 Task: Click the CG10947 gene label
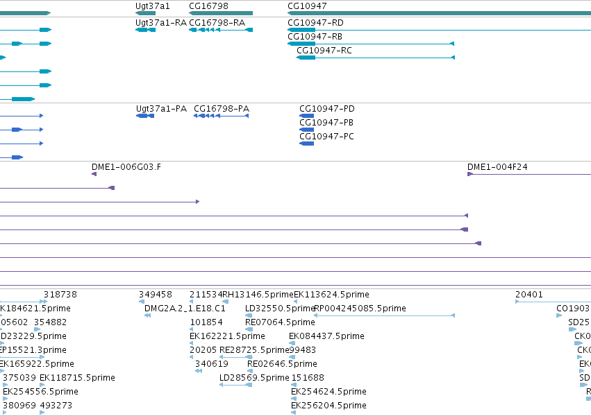tap(307, 6)
